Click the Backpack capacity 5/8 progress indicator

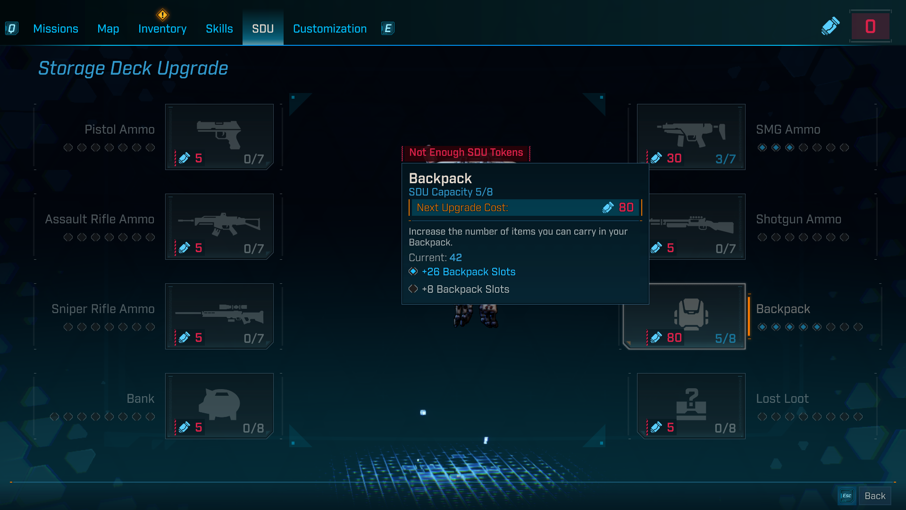(x=725, y=338)
